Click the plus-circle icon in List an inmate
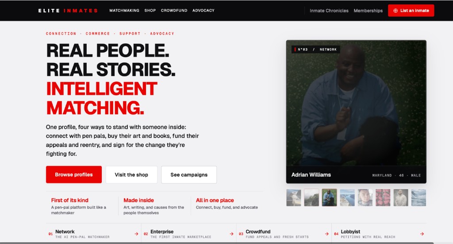The height and width of the screenshot is (244, 453). pyautogui.click(x=395, y=11)
